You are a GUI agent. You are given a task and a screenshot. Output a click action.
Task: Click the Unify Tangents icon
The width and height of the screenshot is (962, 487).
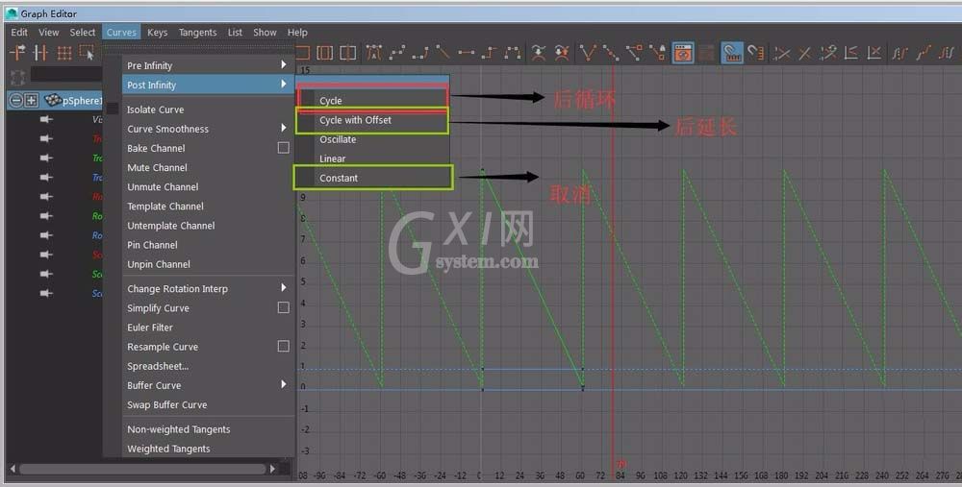[x=611, y=53]
